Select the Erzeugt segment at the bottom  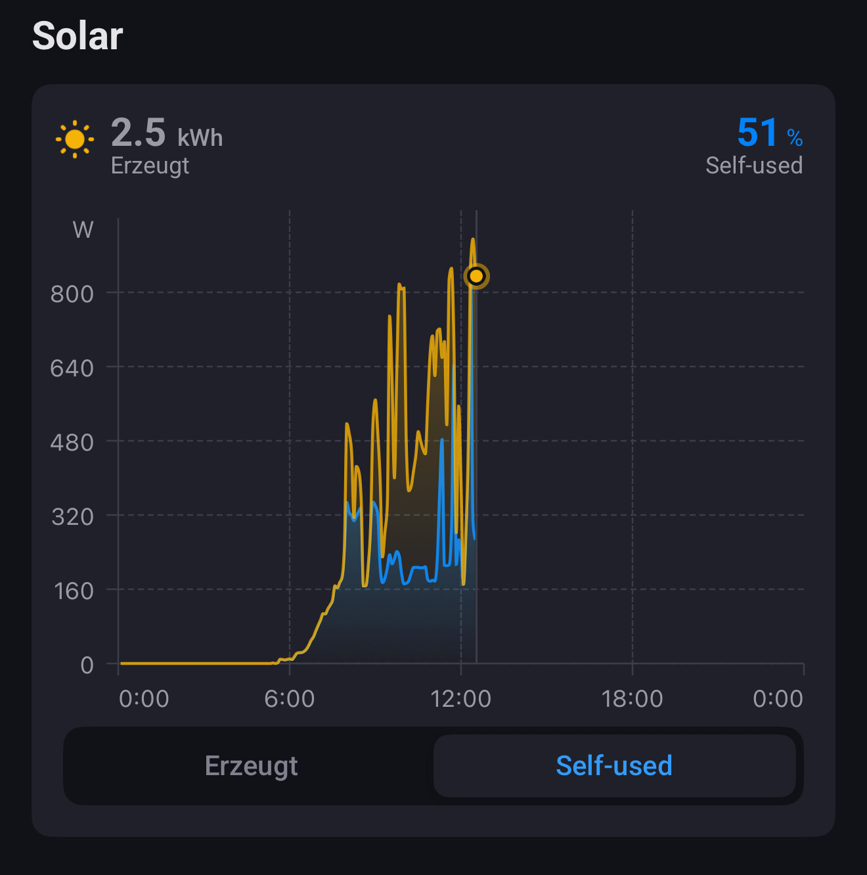pyautogui.click(x=252, y=766)
